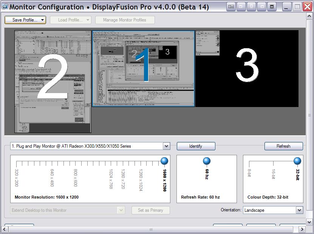This screenshot has width=314, height=234.
Task: Select the black monitor 3 preview
Action: [x=247, y=69]
